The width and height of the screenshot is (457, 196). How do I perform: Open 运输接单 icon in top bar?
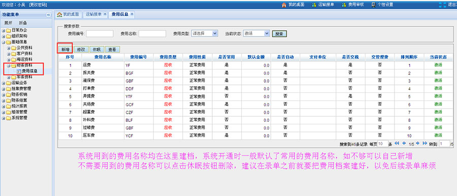point(314,5)
